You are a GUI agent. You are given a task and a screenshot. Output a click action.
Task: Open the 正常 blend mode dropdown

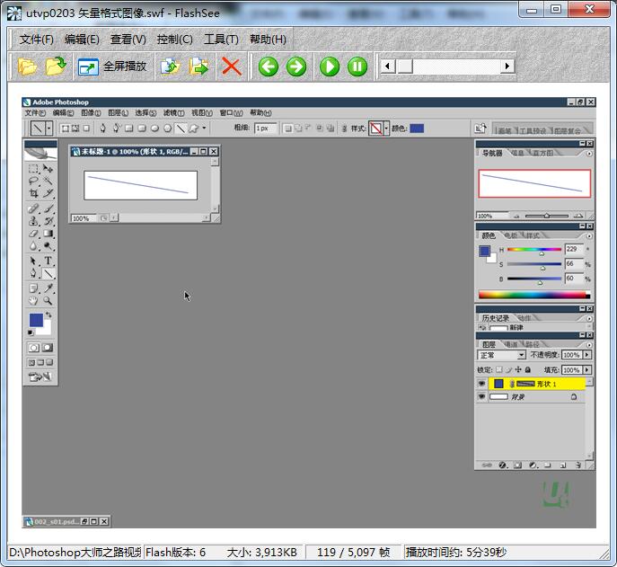501,355
